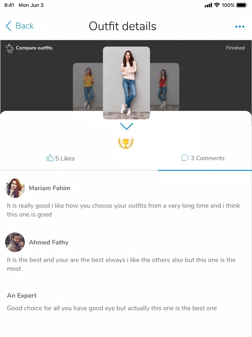
Task: Click the thumbs-up like icon
Action: (50, 158)
